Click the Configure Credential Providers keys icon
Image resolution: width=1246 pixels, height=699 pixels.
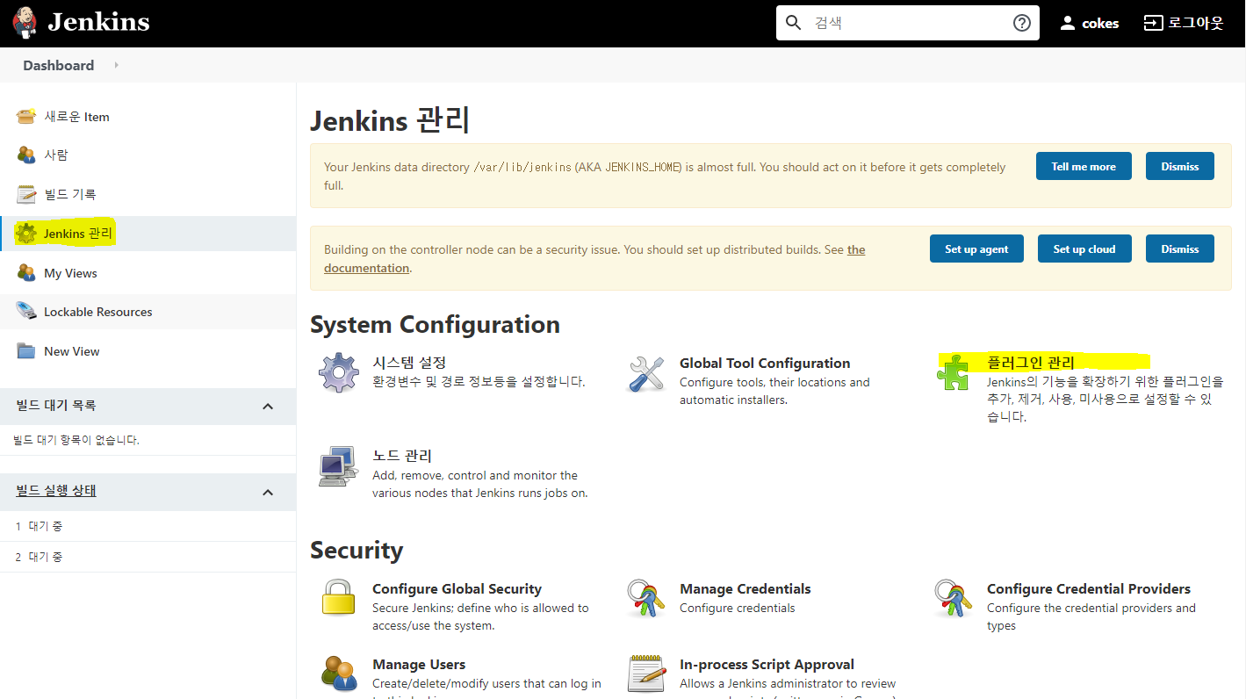[x=954, y=599]
